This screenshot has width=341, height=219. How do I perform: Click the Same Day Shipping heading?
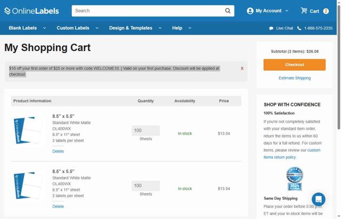coord(281,198)
